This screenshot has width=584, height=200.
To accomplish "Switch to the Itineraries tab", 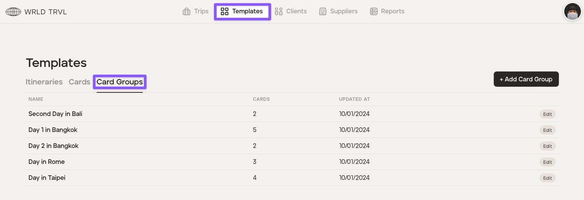I will pyautogui.click(x=44, y=82).
